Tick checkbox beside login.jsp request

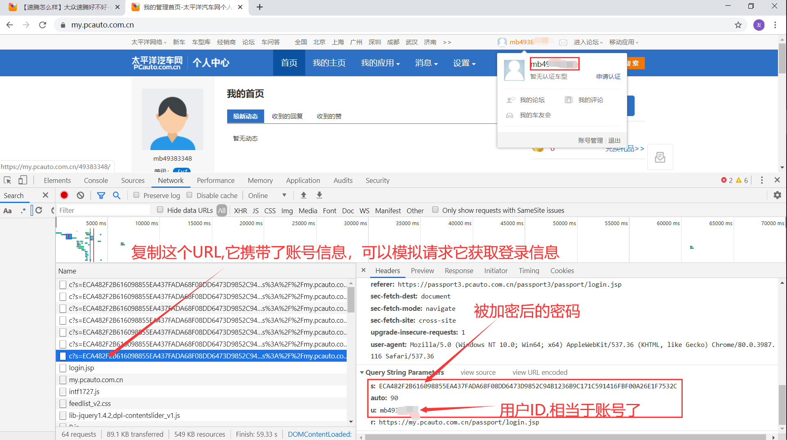pyautogui.click(x=63, y=368)
